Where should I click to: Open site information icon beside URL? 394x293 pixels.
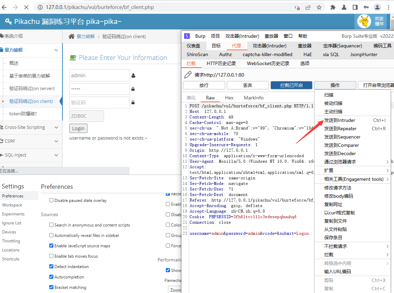(40, 7)
